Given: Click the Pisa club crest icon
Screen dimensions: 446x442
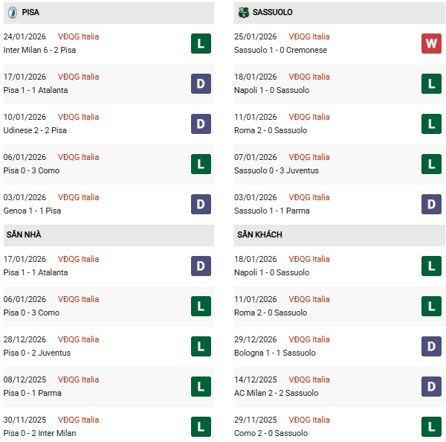Looking at the screenshot, I should (x=12, y=13).
